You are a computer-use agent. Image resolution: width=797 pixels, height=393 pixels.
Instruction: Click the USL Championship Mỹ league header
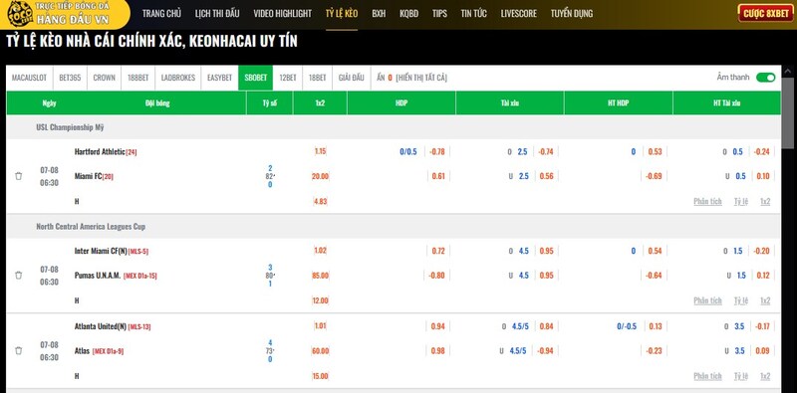coord(70,127)
